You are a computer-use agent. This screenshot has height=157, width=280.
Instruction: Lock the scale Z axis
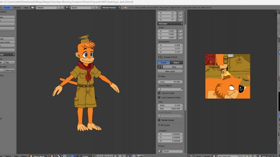(180, 38)
